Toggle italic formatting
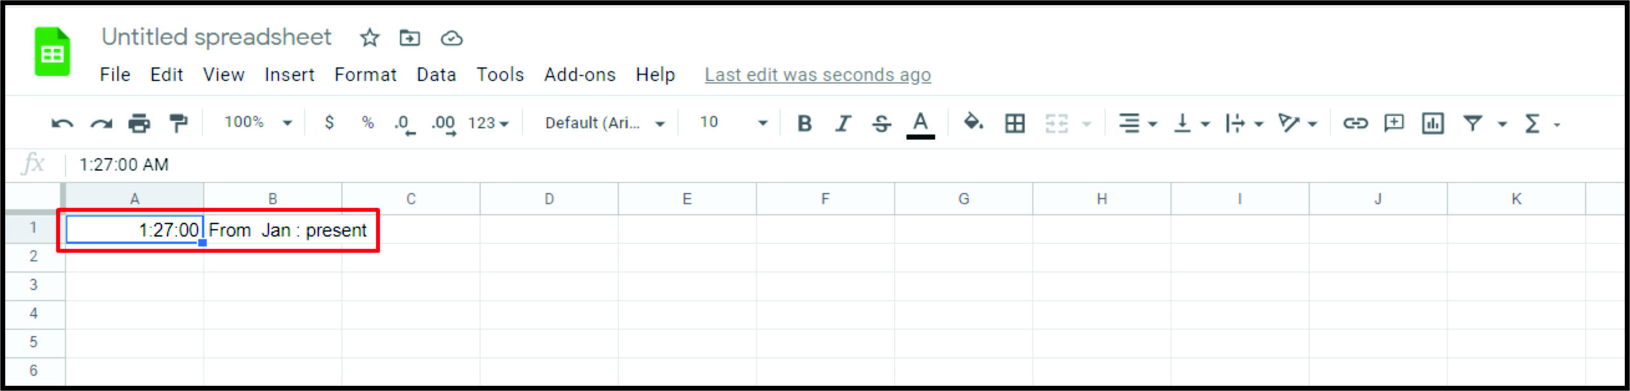 (843, 123)
